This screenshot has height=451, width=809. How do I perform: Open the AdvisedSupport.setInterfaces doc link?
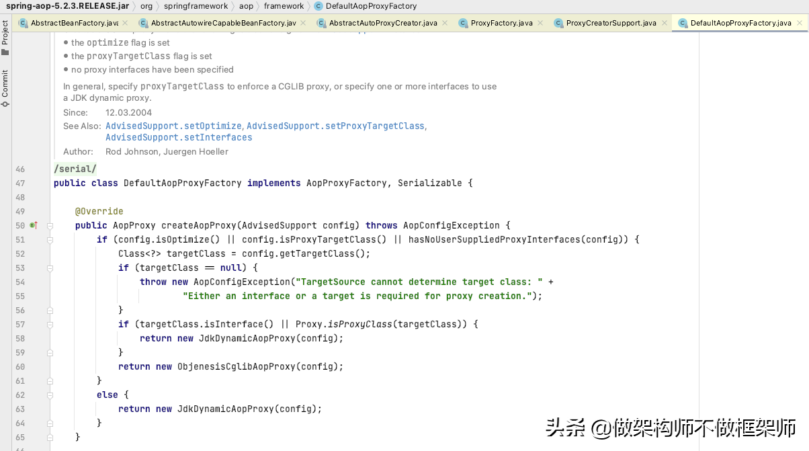(179, 137)
